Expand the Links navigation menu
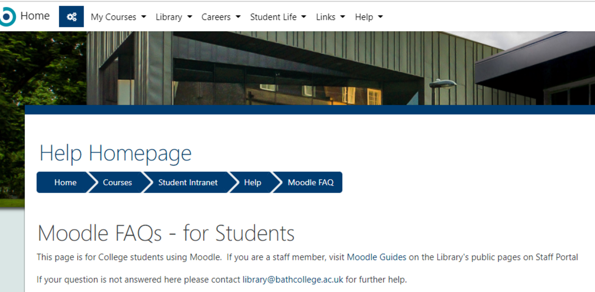 (330, 17)
